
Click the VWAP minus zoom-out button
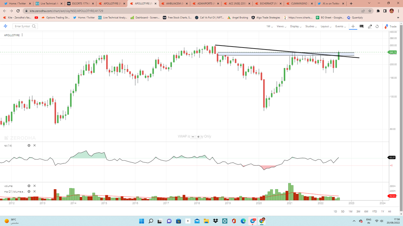(x=193, y=137)
